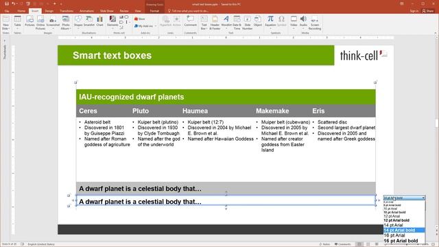Click the Pluto column heading
Viewport: 439px width, 247px height.
pyautogui.click(x=141, y=111)
